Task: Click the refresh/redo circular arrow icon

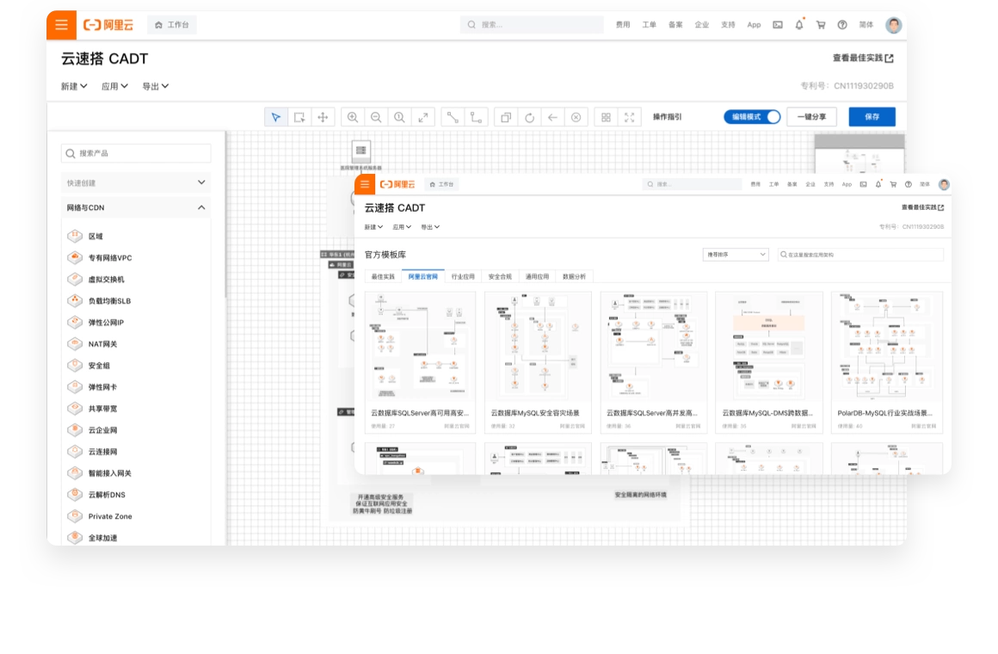Action: (530, 117)
